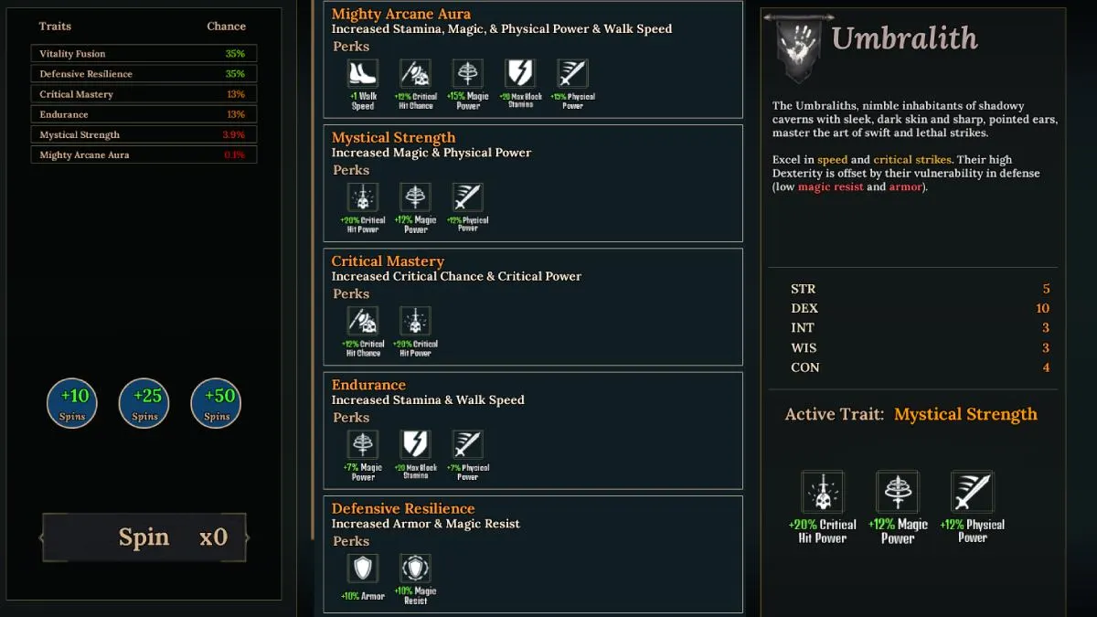
Task: Click the +20% Critical Hit Power icon under Mystical Strength perks
Action: [363, 197]
